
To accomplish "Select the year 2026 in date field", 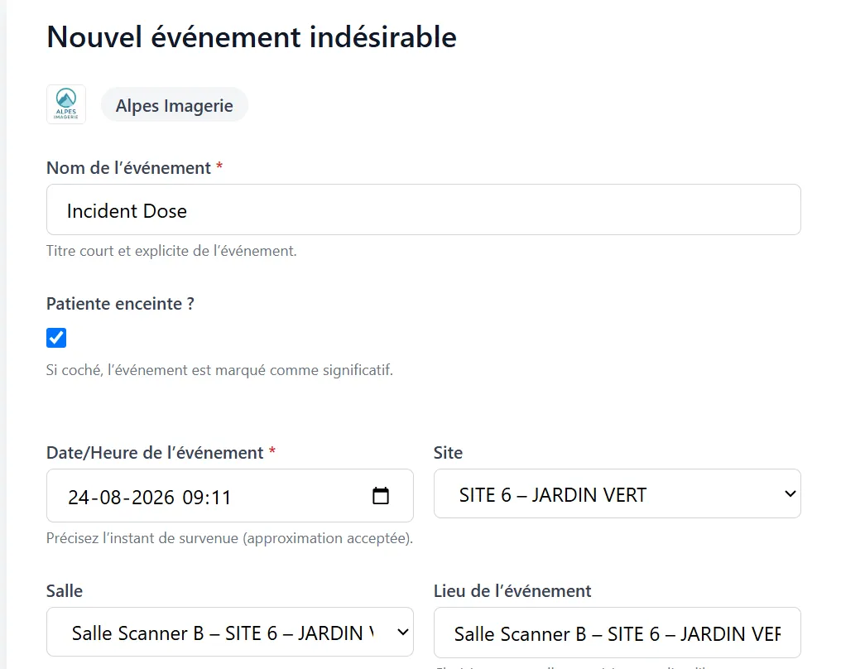I will coord(153,498).
